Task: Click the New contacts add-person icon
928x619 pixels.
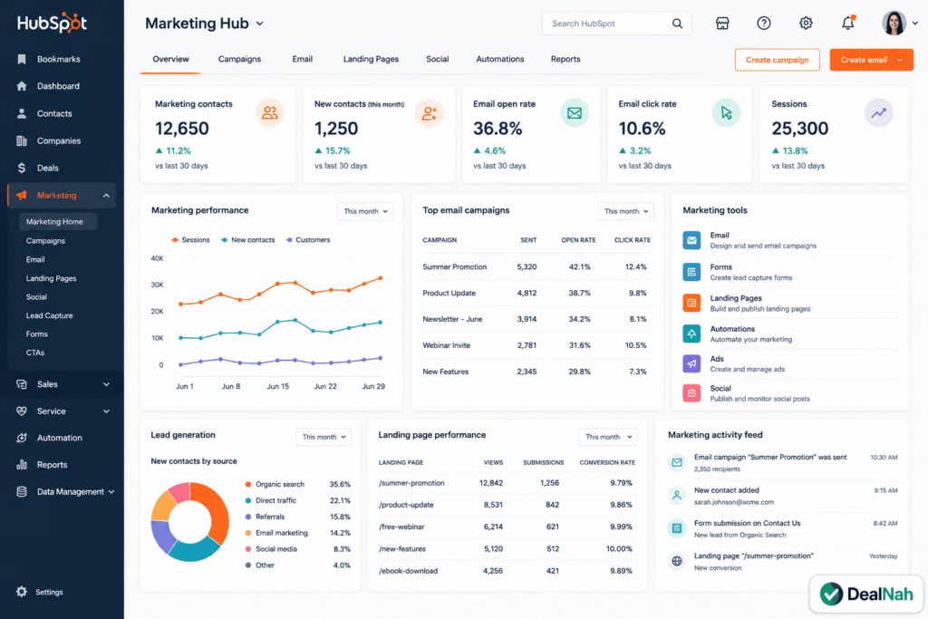Action: (429, 113)
